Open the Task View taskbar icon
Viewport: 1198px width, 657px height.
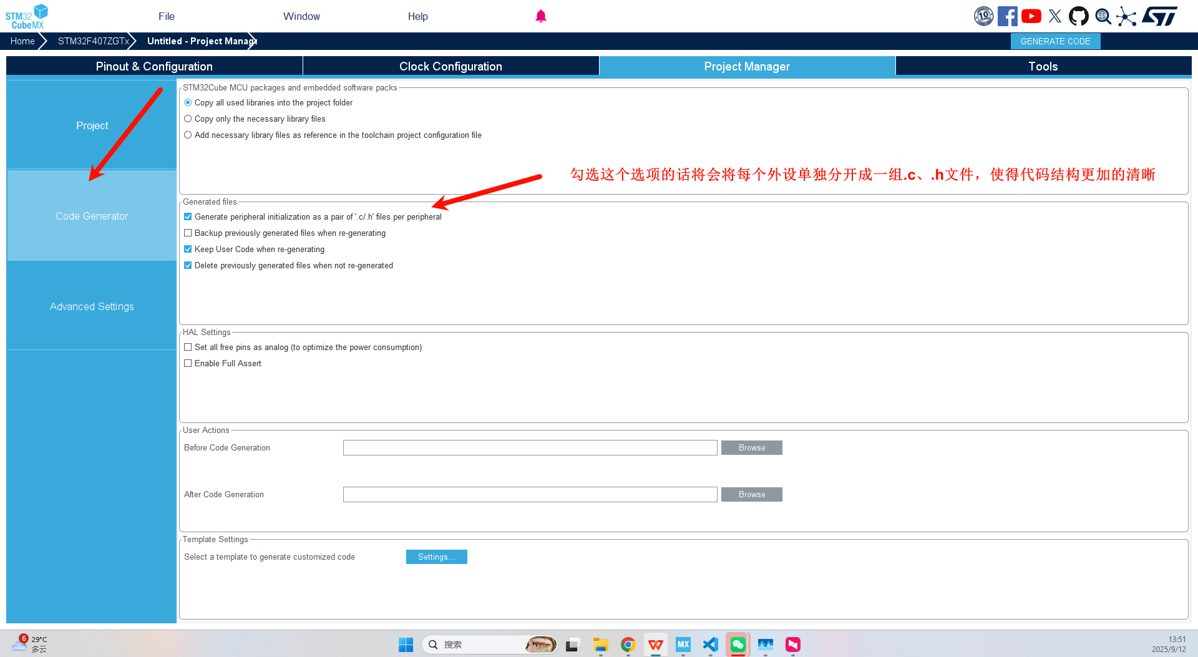coord(572,645)
